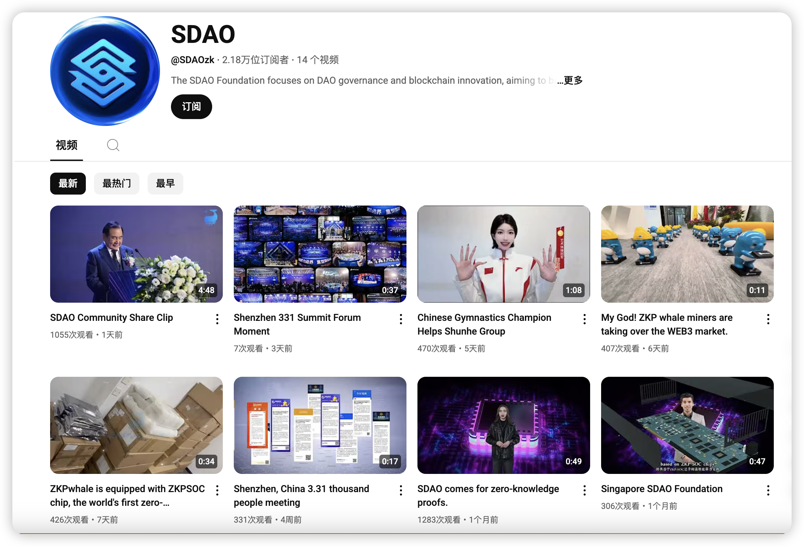The width and height of the screenshot is (804, 547).
Task: Open menu for Shenzhen 3.31 thousand people meeting
Action: pyautogui.click(x=401, y=490)
